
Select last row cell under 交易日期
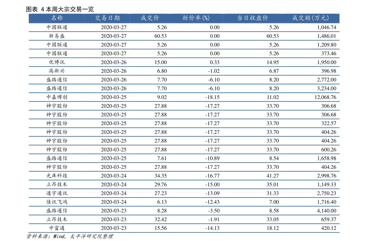(x=108, y=228)
